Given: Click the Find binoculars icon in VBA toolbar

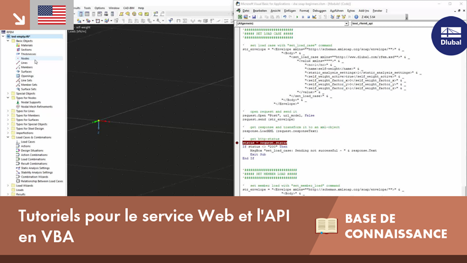Looking at the screenshot, I should click(278, 17).
